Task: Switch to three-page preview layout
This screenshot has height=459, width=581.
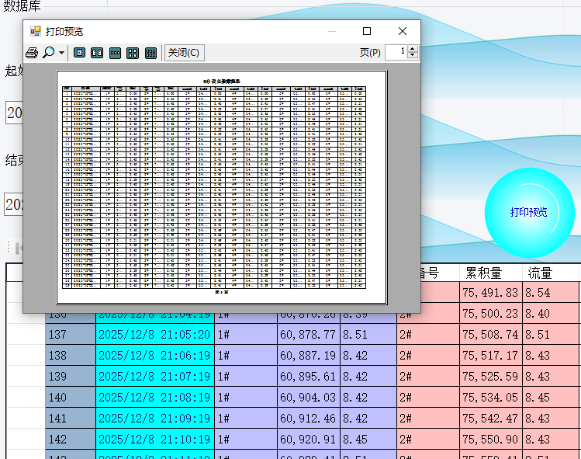Action: (x=115, y=53)
